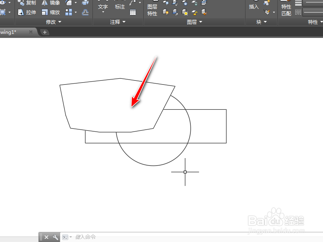
Task: Open the Fillet dropdown arrow
Action: point(76,3)
